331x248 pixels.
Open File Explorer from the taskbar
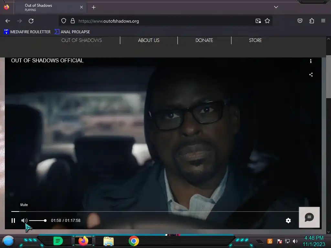[x=109, y=241]
